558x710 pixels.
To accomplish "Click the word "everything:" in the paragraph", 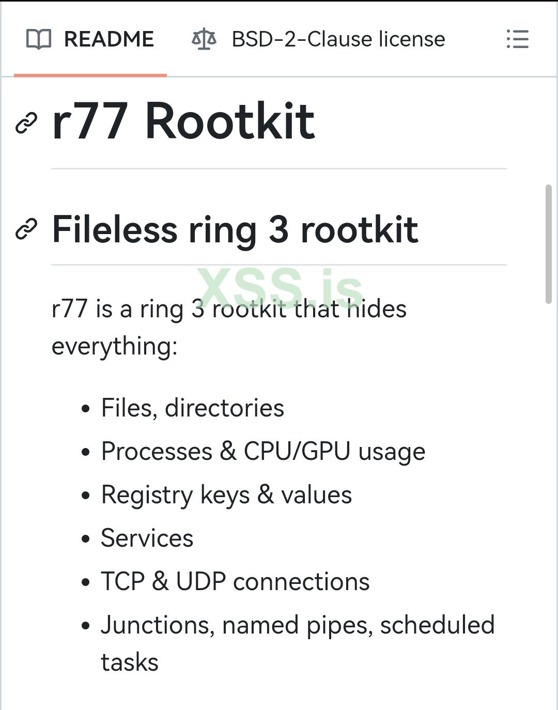I will [115, 346].
